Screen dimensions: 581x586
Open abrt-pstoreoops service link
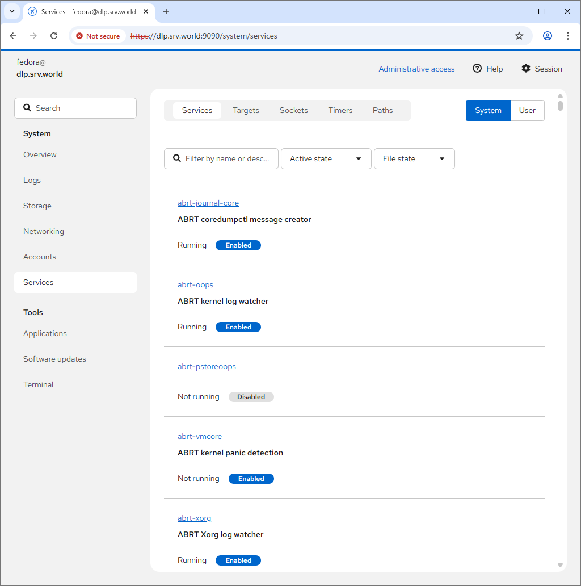pos(207,367)
